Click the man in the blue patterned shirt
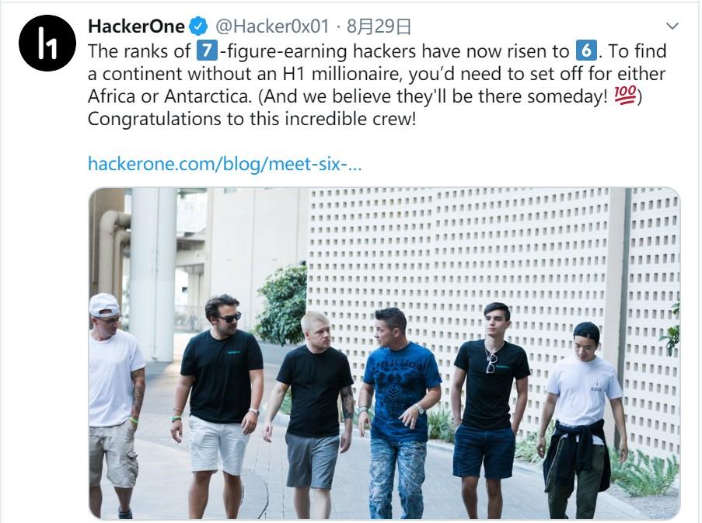 tap(400, 396)
